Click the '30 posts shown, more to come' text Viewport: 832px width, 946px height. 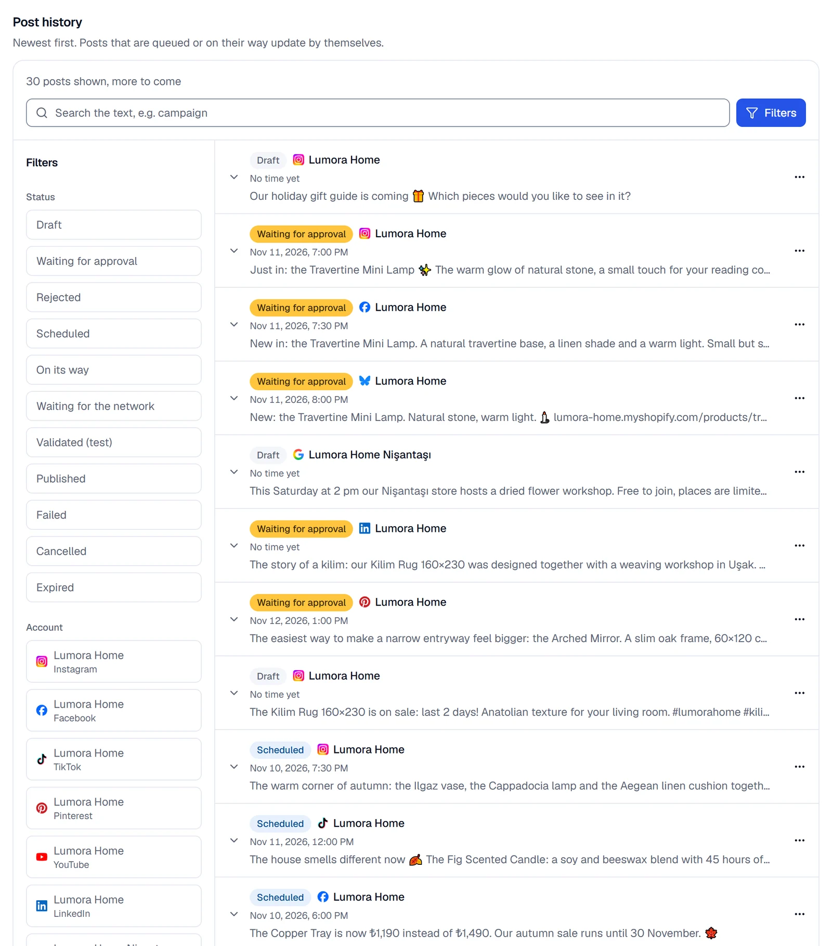point(103,82)
